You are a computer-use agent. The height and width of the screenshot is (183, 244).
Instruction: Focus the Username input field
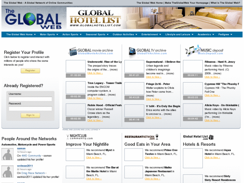pyautogui.click(x=30, y=99)
